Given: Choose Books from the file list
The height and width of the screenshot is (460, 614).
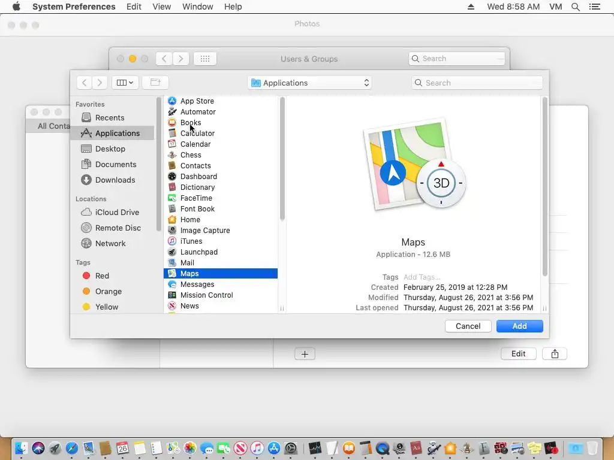Looking at the screenshot, I should [221, 122].
